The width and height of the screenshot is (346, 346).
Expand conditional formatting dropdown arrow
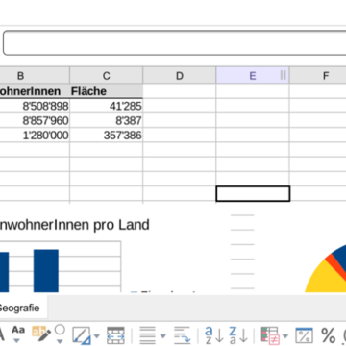pos(285,336)
